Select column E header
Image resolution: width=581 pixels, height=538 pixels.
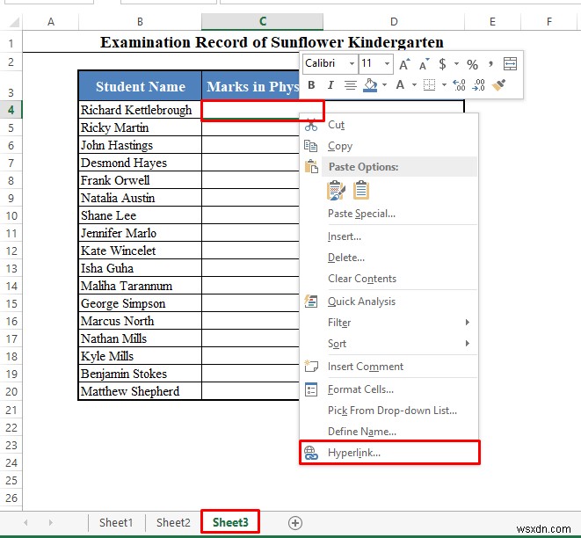(x=492, y=22)
